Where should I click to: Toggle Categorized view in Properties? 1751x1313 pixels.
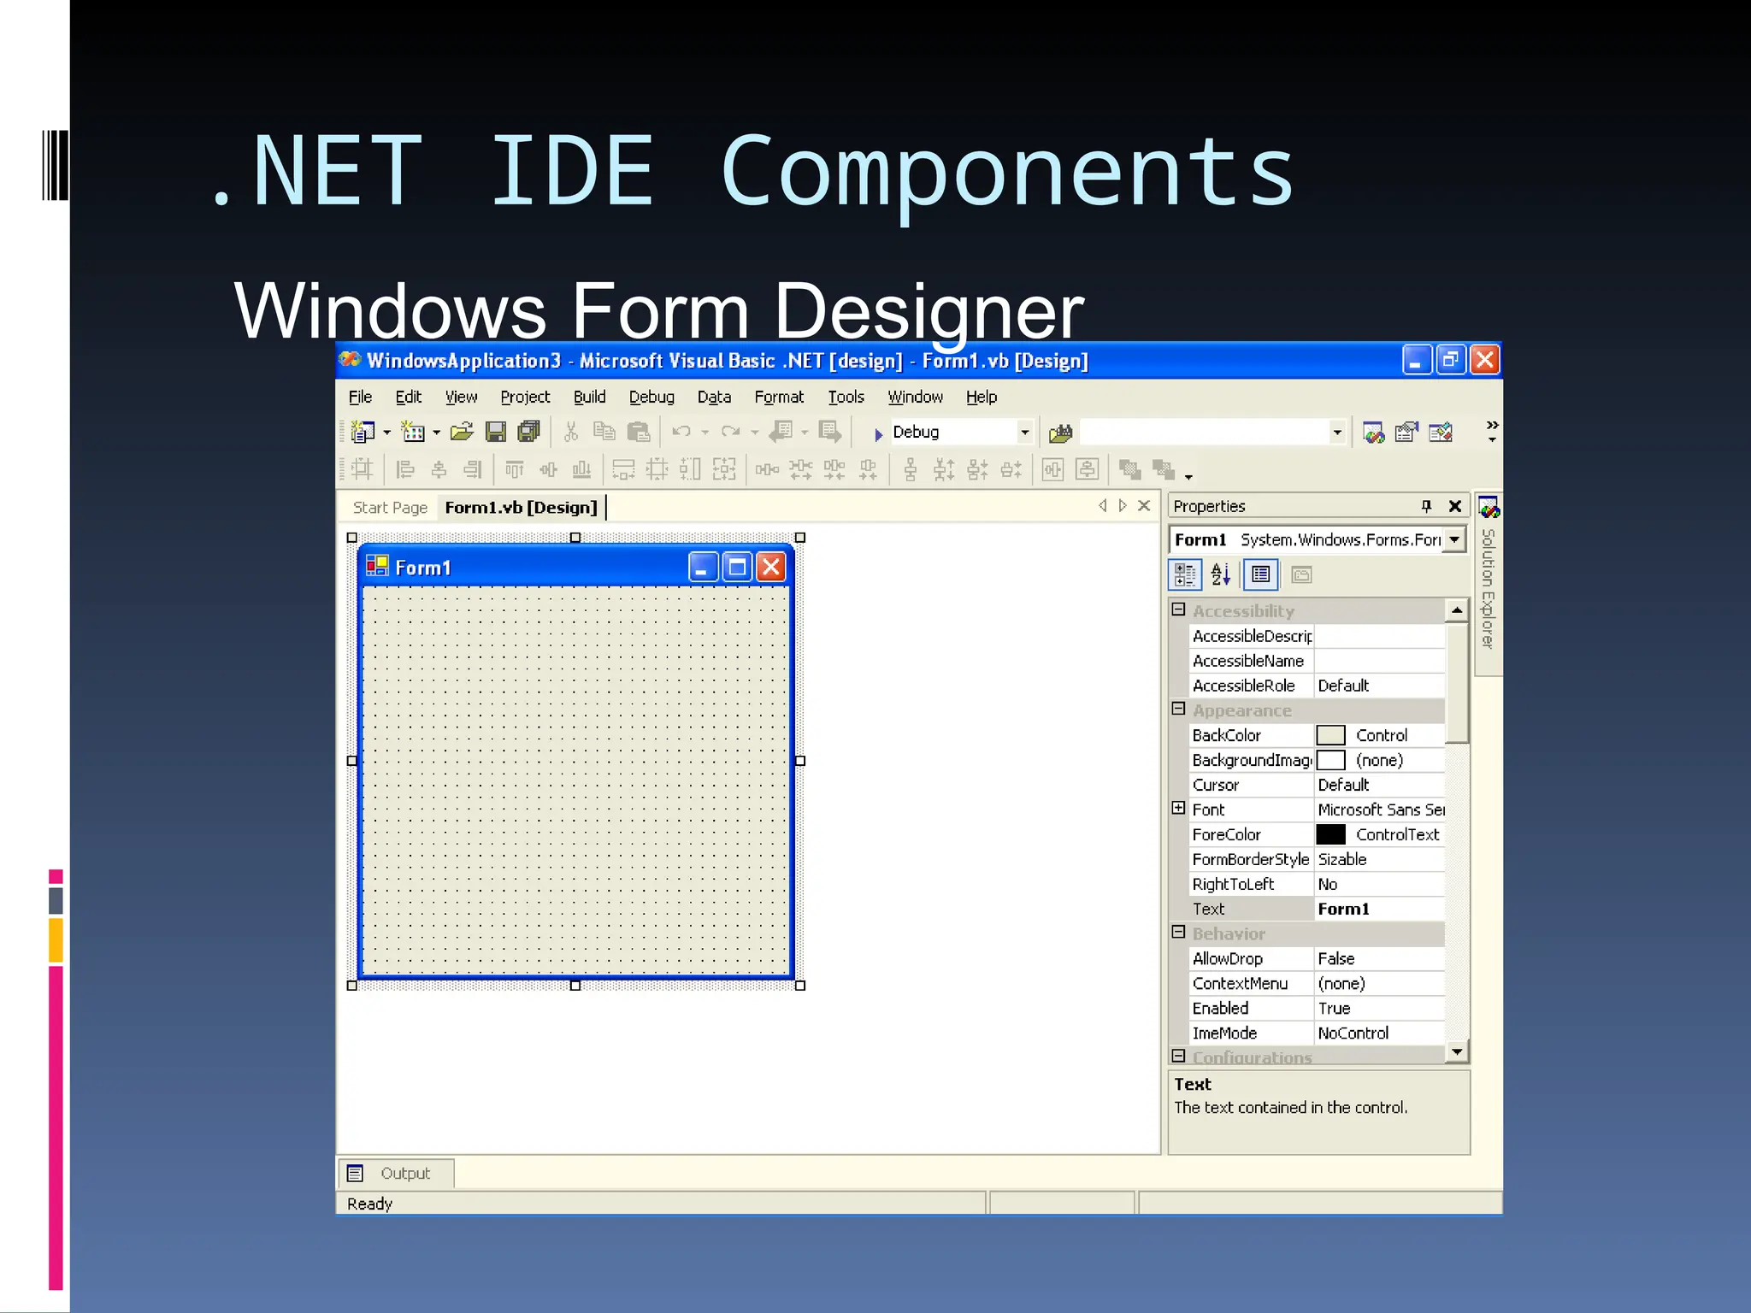pos(1185,575)
